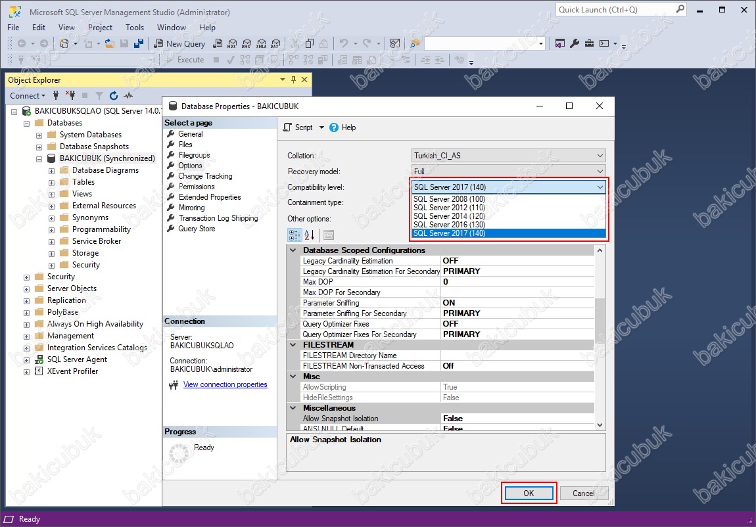Viewport: 756px width, 527px height.
Task: Click the Max DOP value cell
Action: click(517, 282)
